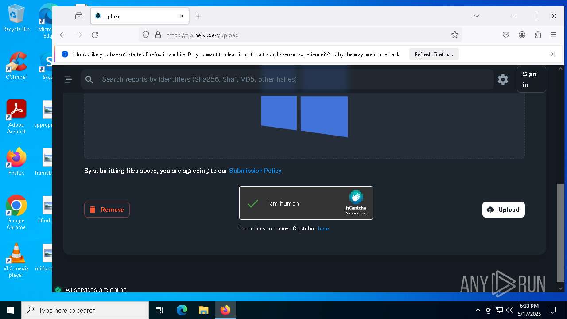Close the Upload tab

[x=182, y=16]
